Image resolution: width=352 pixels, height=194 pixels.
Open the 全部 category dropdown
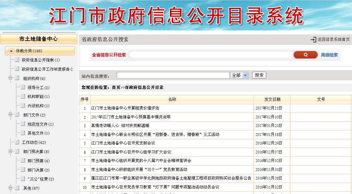tap(239, 75)
